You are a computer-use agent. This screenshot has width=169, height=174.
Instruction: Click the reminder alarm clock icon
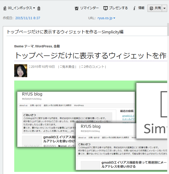point(77,8)
